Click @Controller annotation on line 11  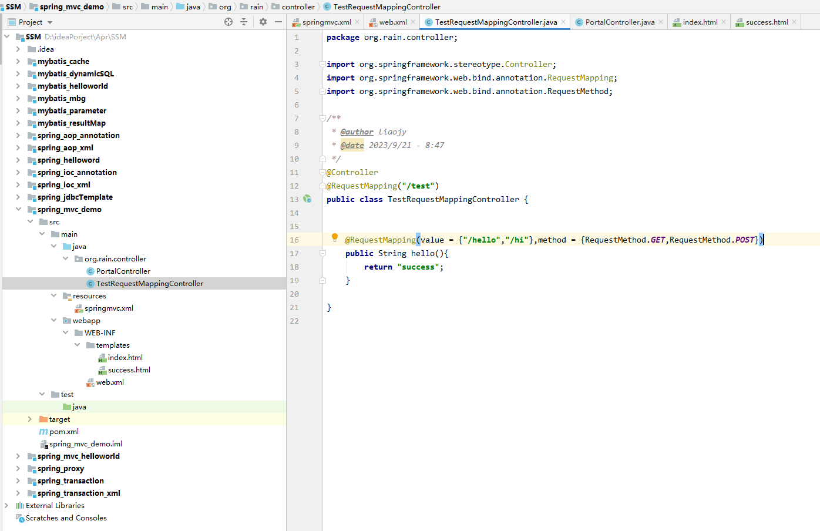tap(352, 172)
